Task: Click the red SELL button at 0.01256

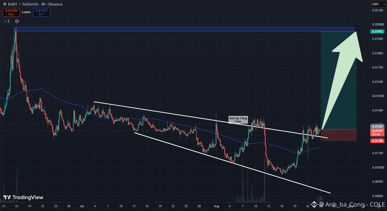Action: click(11, 12)
